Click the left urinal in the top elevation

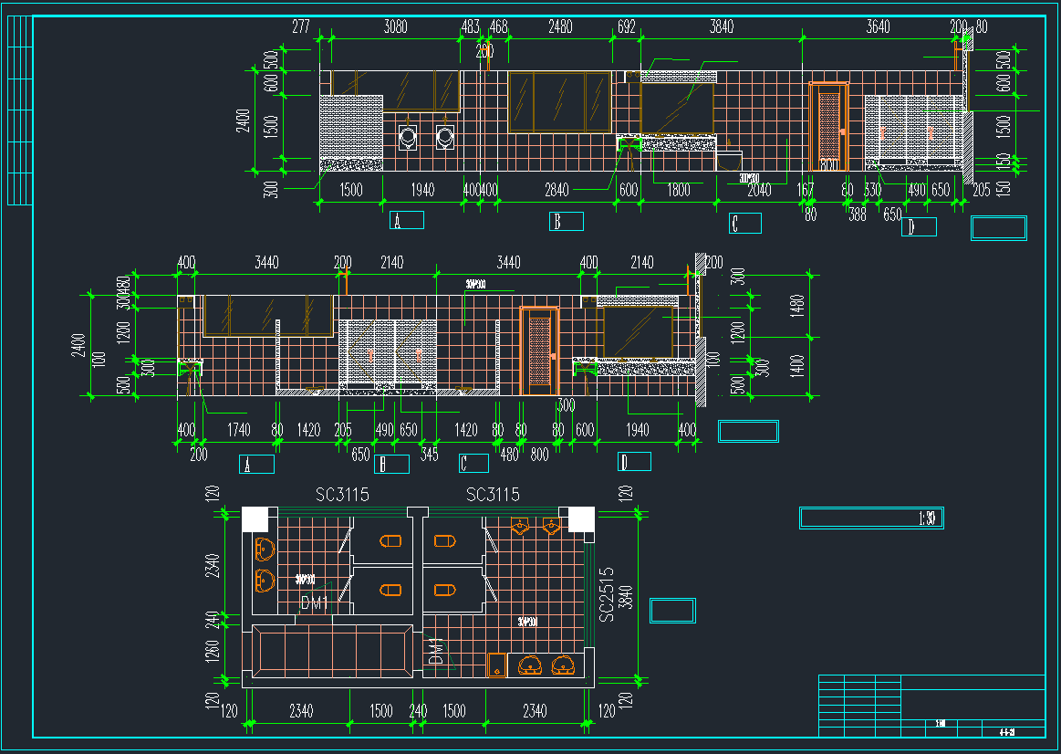(x=409, y=138)
